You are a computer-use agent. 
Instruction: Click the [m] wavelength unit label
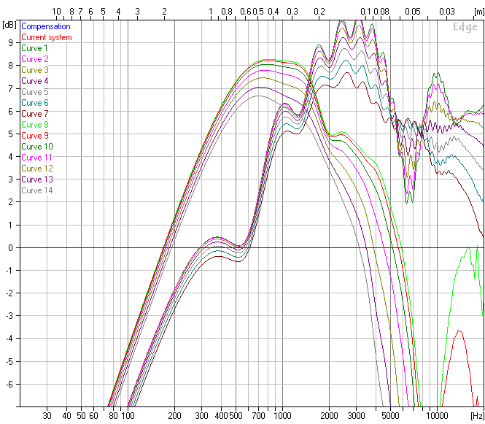479,12
